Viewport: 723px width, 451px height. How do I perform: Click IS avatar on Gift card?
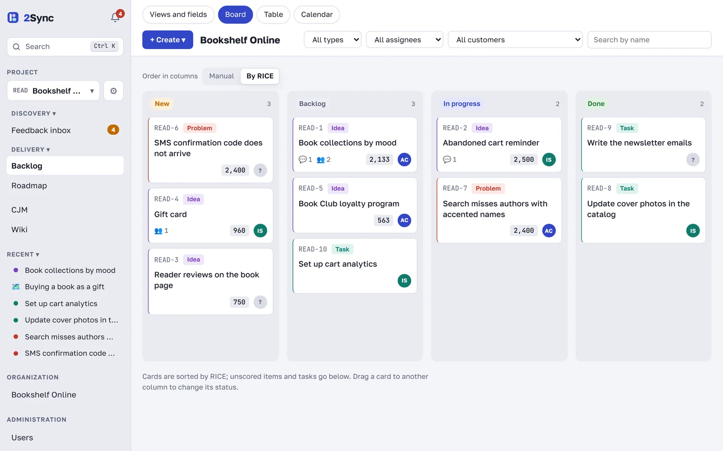260,230
